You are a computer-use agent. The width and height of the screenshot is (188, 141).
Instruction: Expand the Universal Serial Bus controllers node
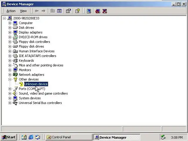coord(10,103)
